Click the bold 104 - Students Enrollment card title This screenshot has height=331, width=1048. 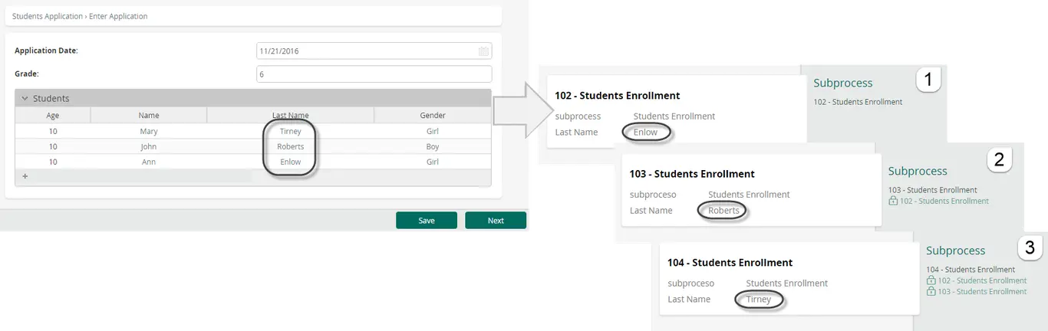(730, 263)
